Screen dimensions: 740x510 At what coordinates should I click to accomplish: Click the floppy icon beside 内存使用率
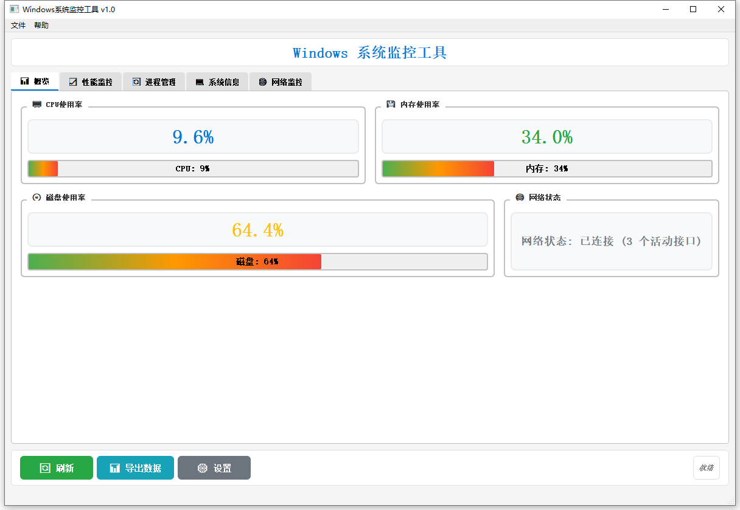pos(391,105)
